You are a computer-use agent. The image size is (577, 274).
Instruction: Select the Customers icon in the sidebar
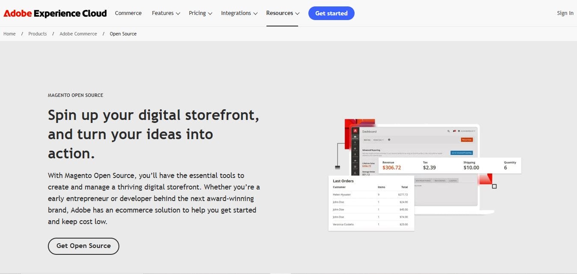355,154
